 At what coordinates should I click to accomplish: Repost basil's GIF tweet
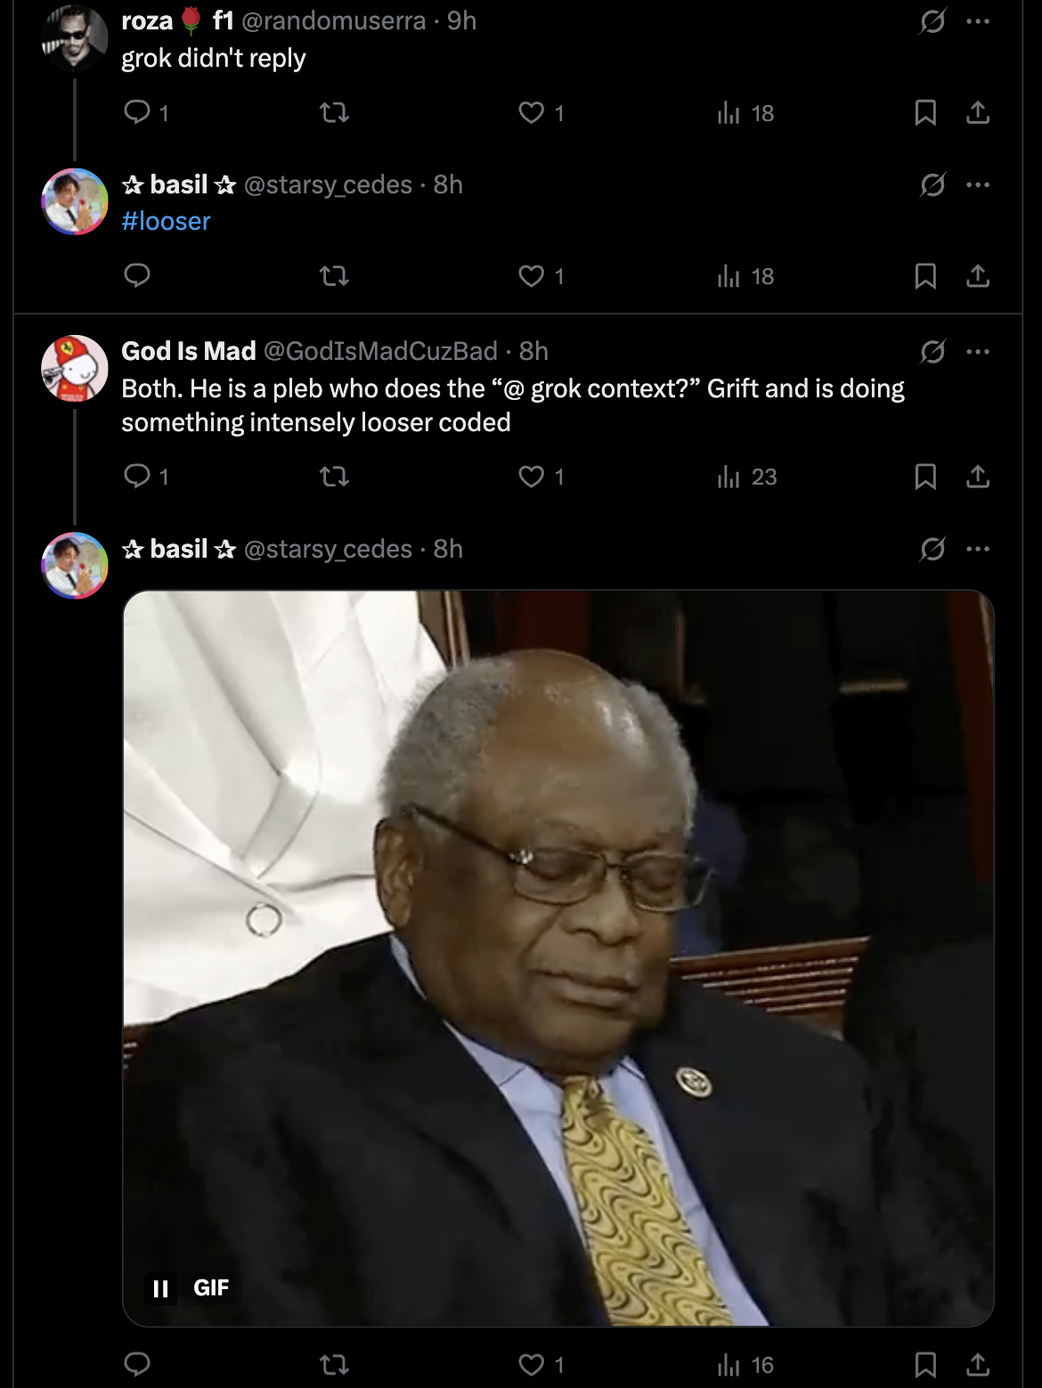334,1364
